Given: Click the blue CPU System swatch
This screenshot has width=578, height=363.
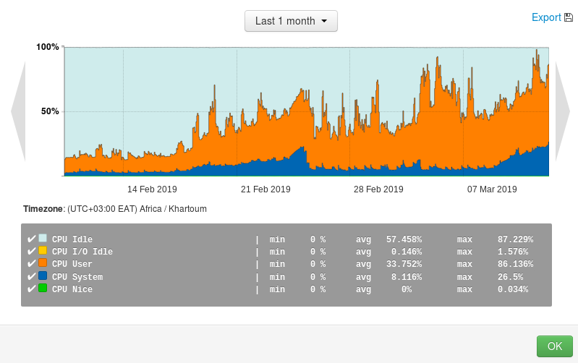Looking at the screenshot, I should pos(43,276).
